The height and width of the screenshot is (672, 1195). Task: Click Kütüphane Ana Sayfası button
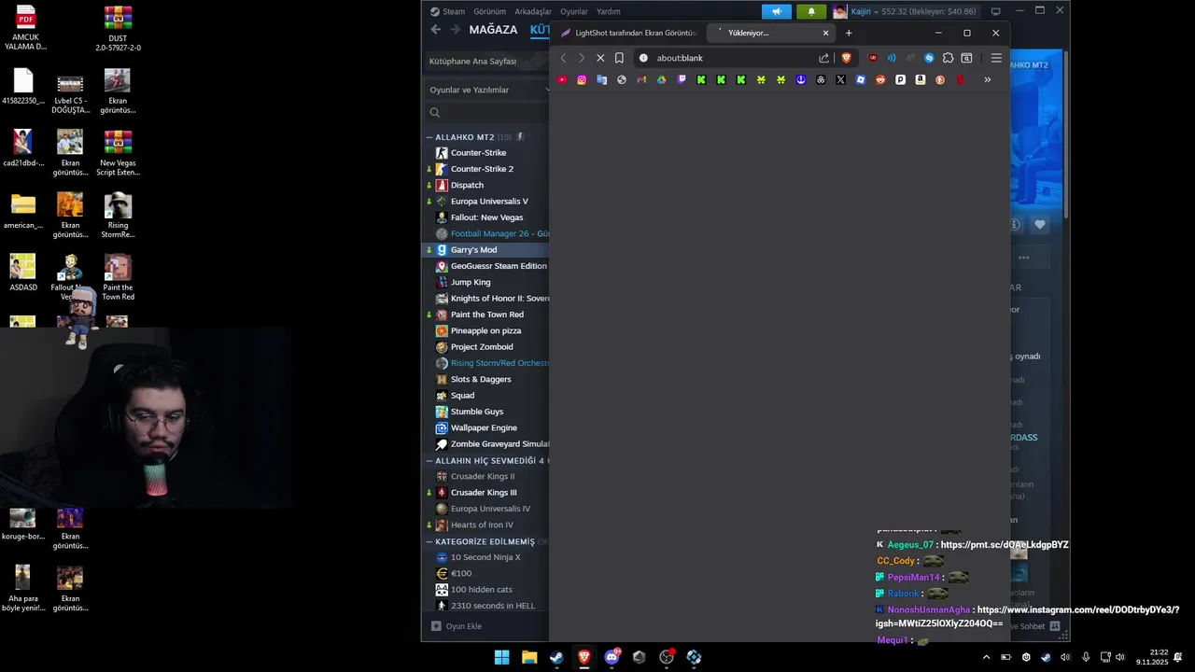tap(486, 62)
